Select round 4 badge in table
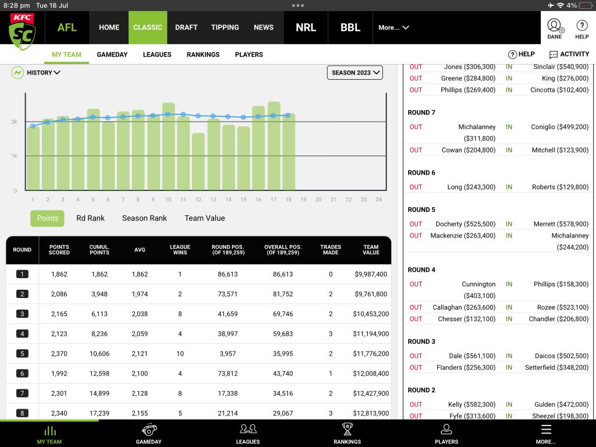The image size is (596, 447). point(22,334)
